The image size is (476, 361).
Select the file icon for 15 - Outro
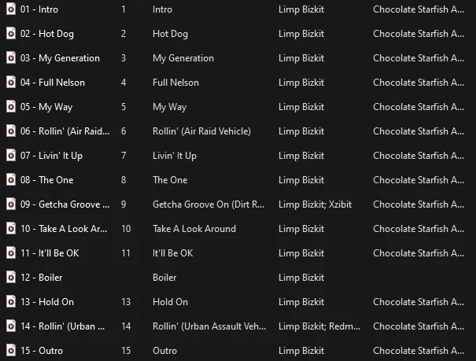pos(11,351)
